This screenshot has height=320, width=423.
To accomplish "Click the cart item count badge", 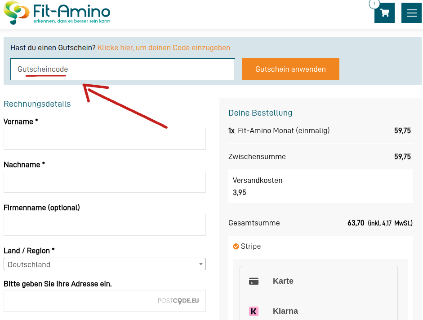I will click(x=374, y=4).
